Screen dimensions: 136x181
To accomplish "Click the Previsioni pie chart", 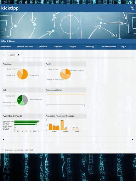I will tap(22, 74).
